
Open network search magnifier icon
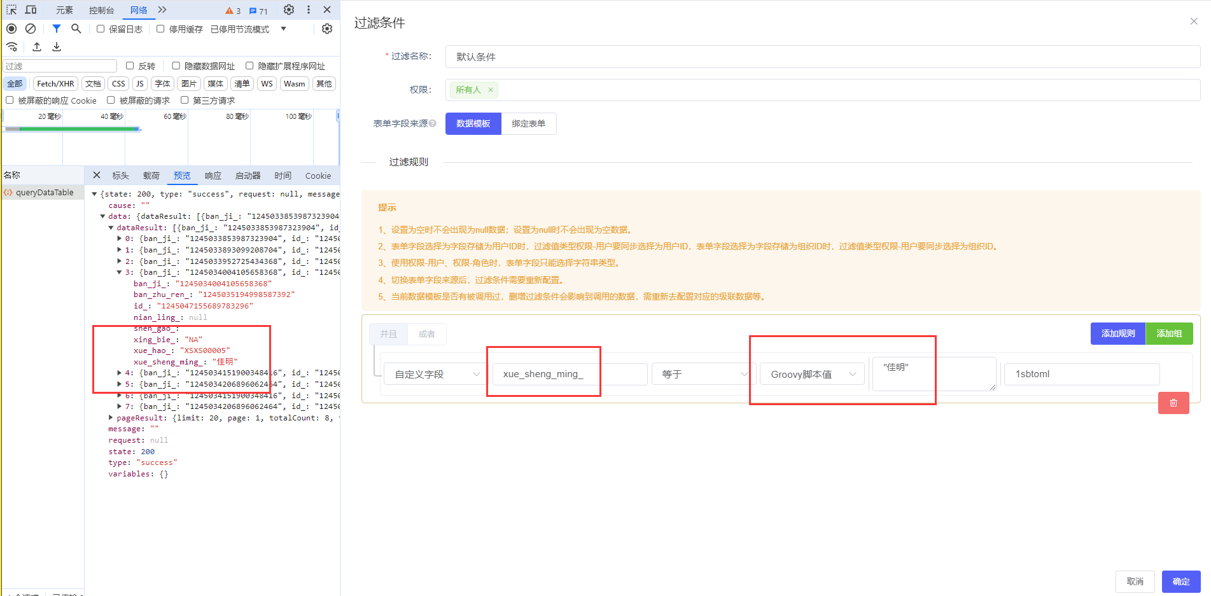76,29
